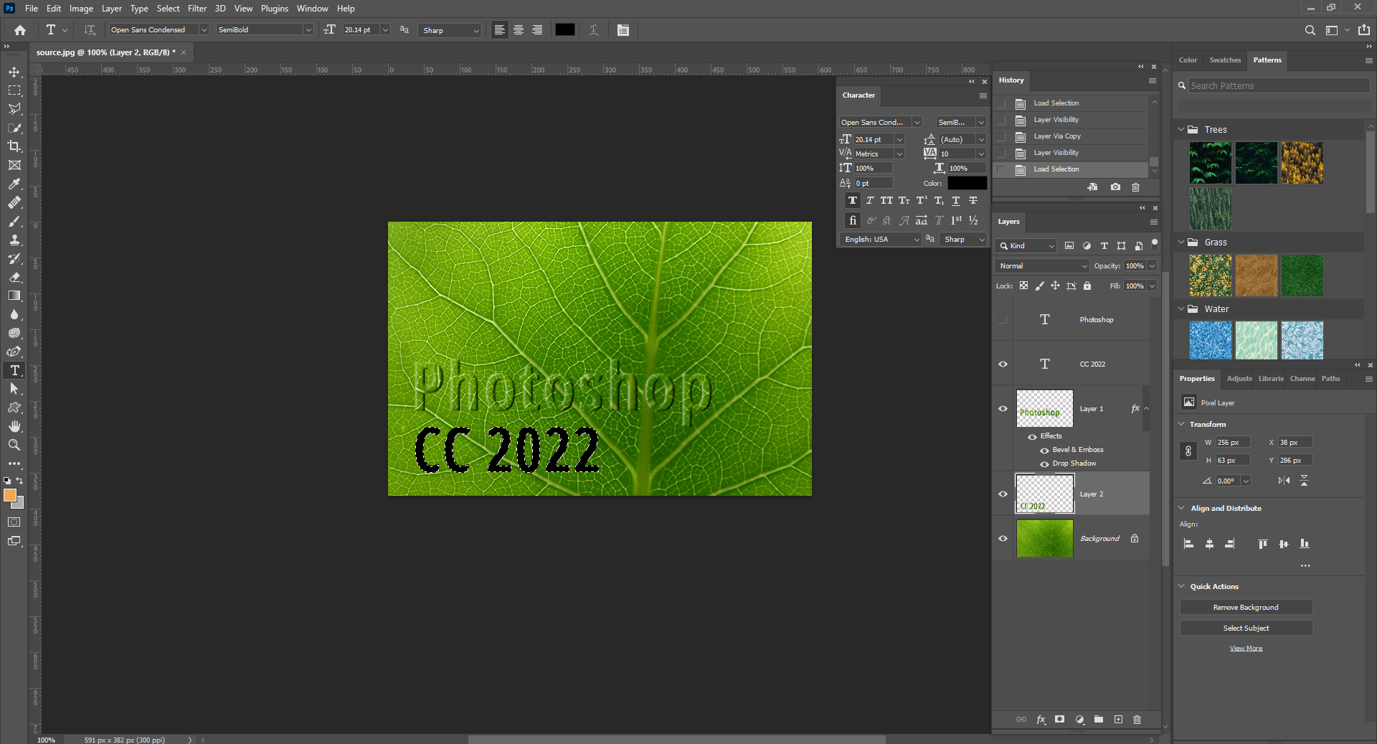Screen dimensions: 1377x744
Task: Select the Zoom tool
Action: pos(14,445)
